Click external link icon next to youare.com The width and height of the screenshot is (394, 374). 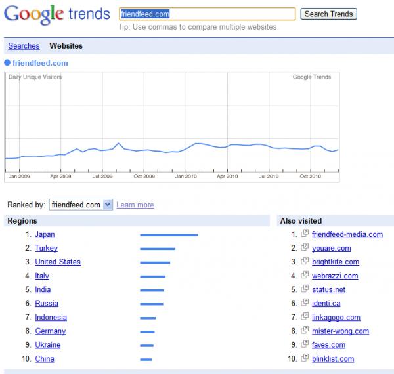click(x=305, y=247)
